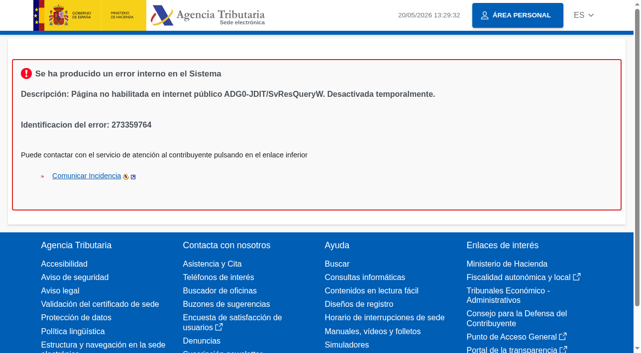
Task: Click the red error exclamation icon
Action: tap(26, 73)
